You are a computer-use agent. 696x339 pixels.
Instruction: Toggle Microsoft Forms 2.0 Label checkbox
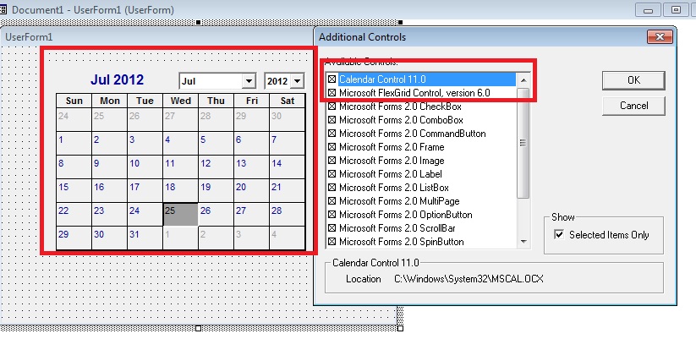[332, 174]
